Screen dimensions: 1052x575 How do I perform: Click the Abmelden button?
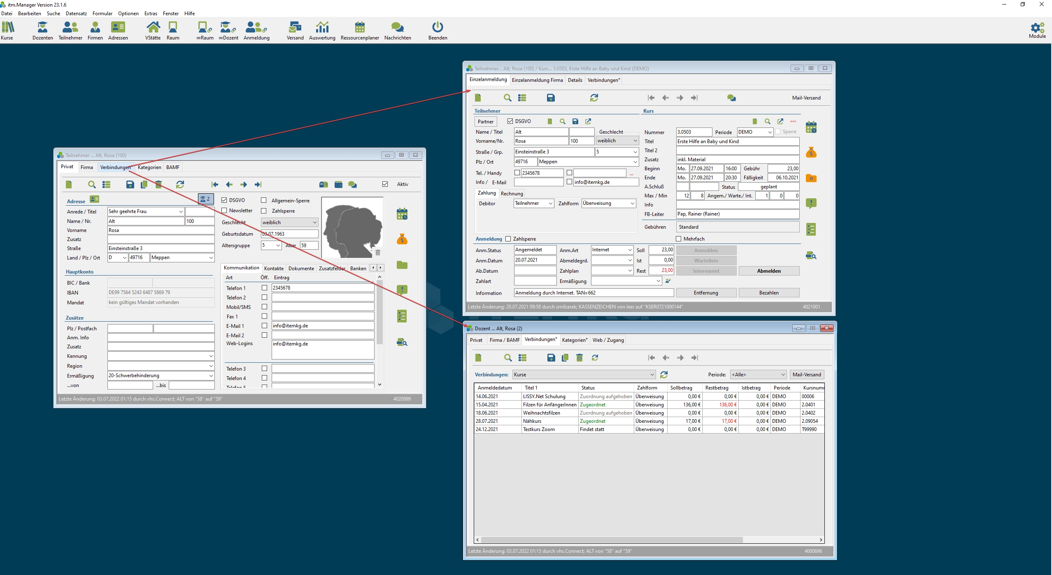point(768,271)
